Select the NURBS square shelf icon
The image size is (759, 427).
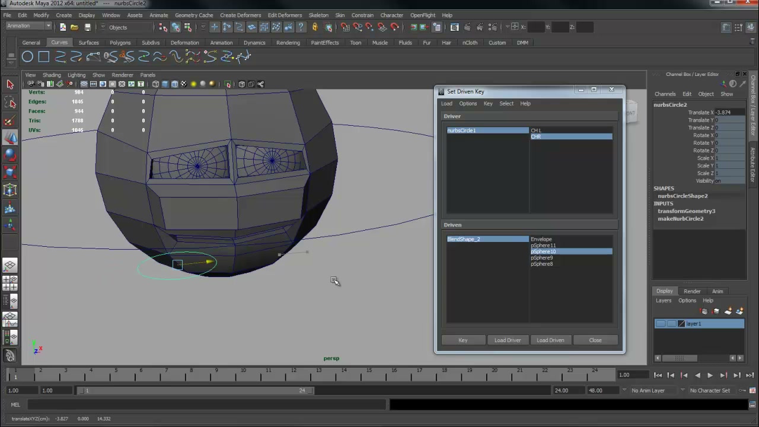[44, 57]
